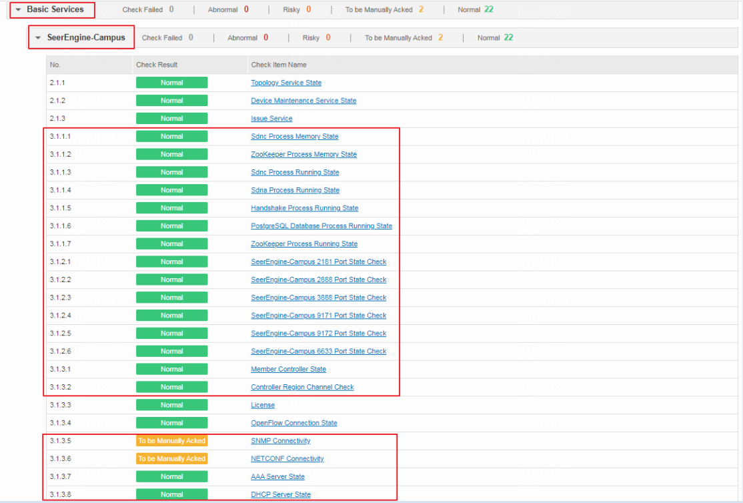Open the OpenFlow Connection State link
Viewport: 743px width, 503px height.
coord(294,423)
